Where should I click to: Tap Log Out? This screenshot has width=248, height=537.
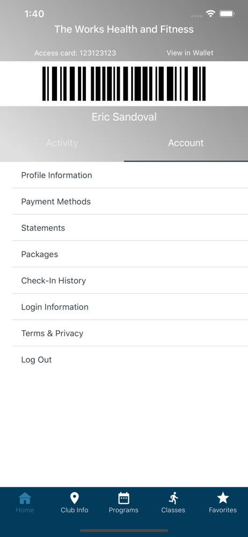[x=130, y=360]
